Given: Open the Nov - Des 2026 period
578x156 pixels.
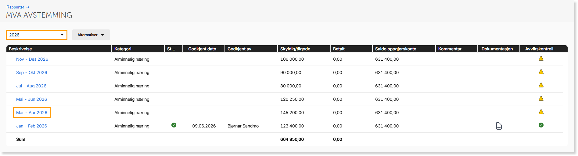Looking at the screenshot, I should tap(32, 59).
